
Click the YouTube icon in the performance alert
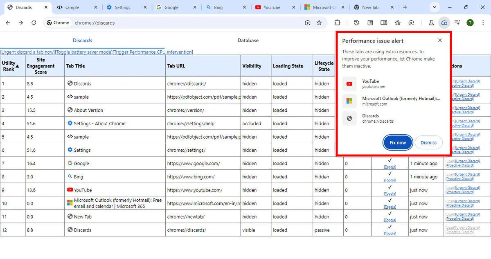(349, 83)
